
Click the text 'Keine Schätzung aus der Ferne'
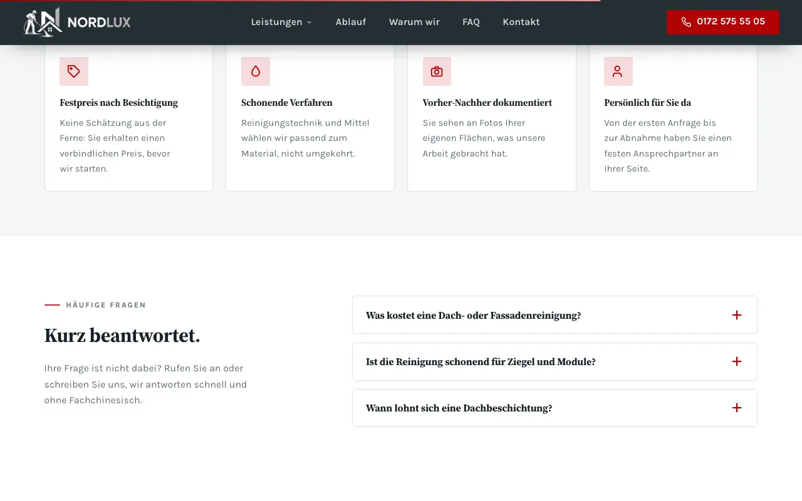click(x=113, y=130)
